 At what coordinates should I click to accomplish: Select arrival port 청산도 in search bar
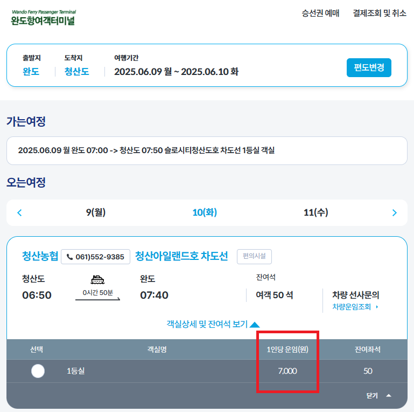coord(76,71)
